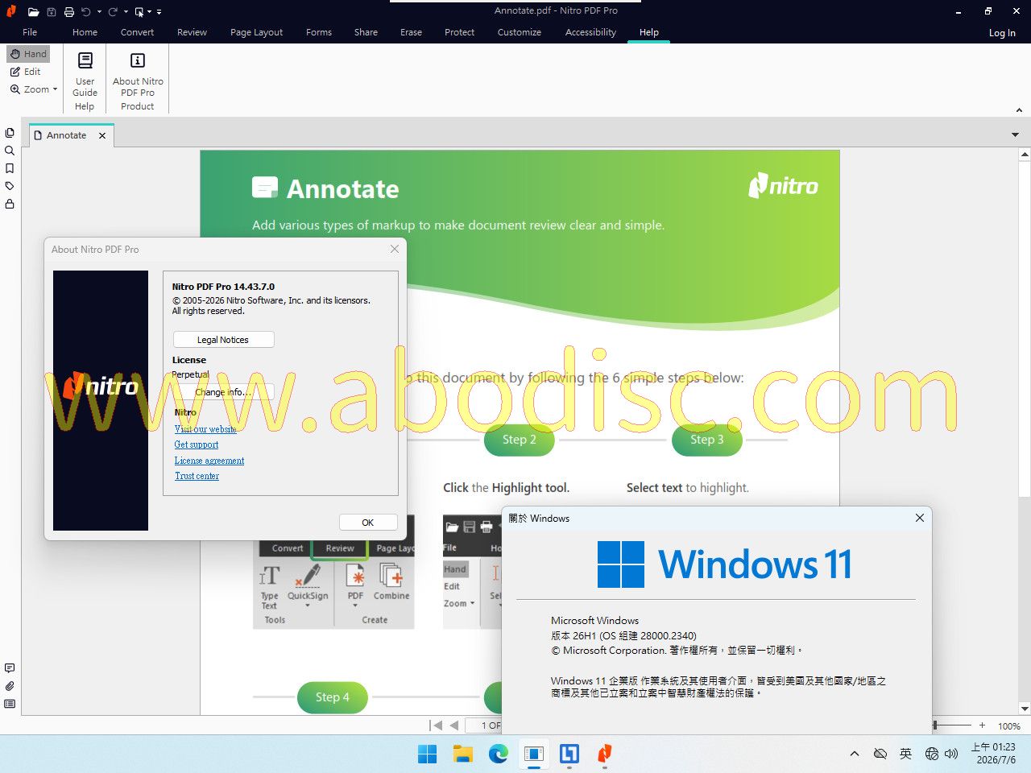This screenshot has height=773, width=1031.
Task: Click the Undo arrow icon
Action: [86, 11]
